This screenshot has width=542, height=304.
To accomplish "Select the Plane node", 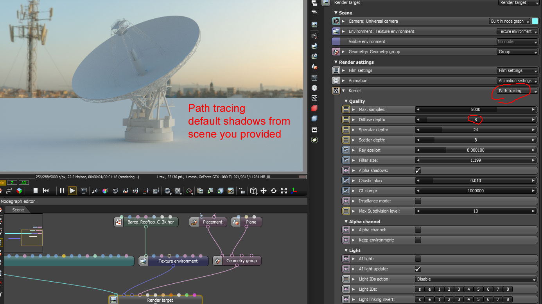I will point(246,222).
